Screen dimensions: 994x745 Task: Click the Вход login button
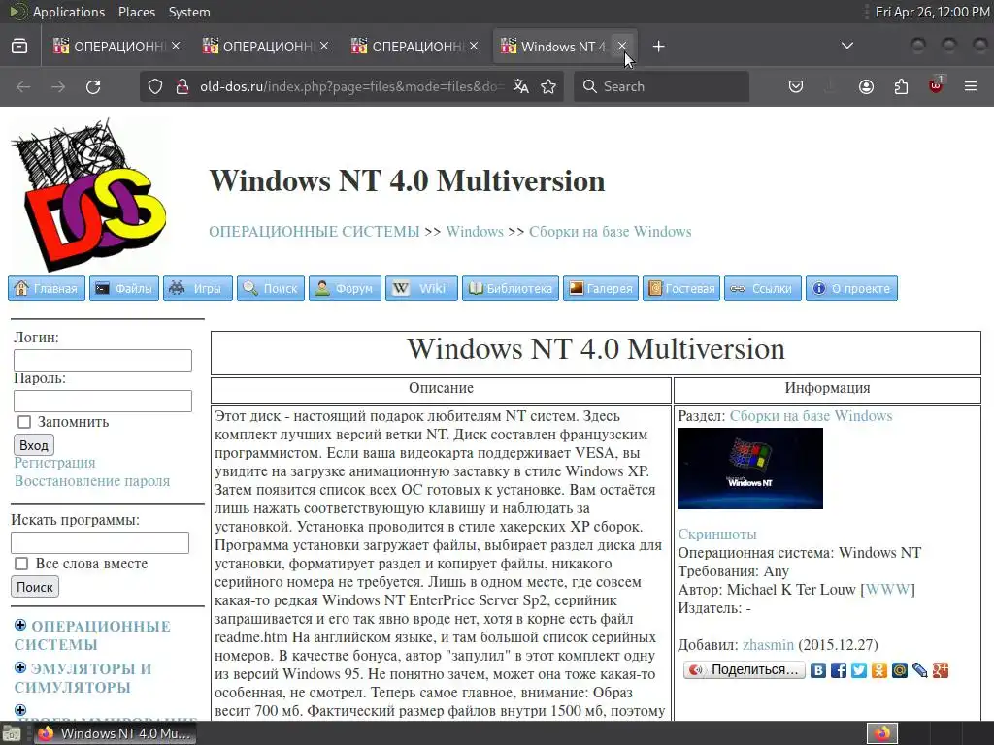pos(34,444)
